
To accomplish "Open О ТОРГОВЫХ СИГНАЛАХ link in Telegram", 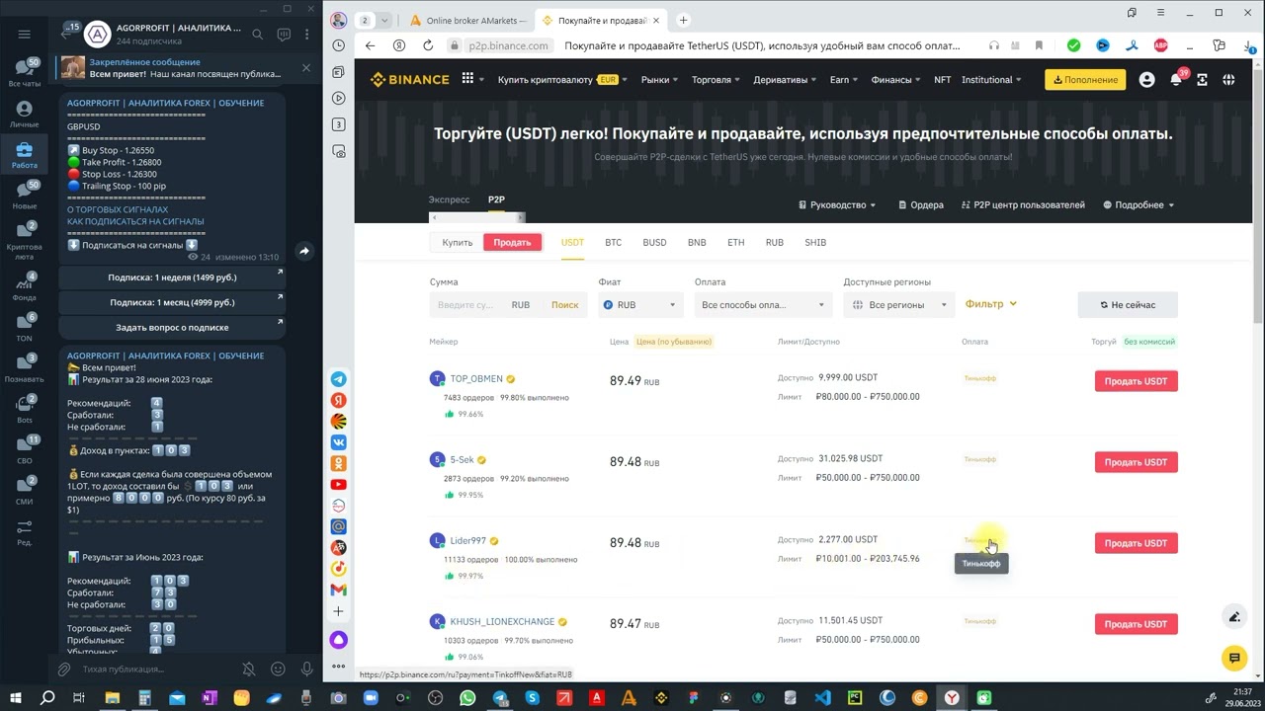I will coord(118,209).
